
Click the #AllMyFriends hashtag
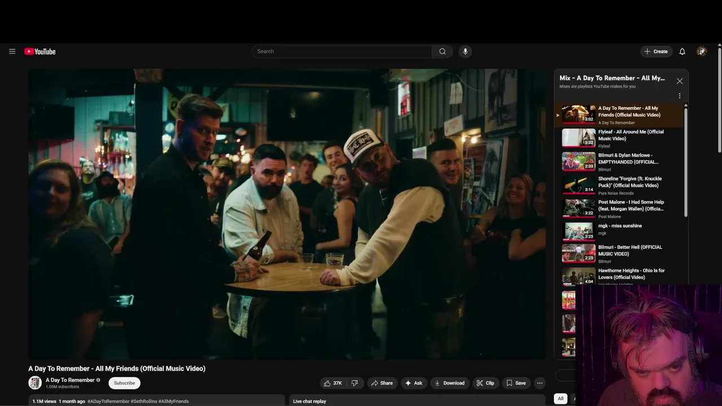174,401
